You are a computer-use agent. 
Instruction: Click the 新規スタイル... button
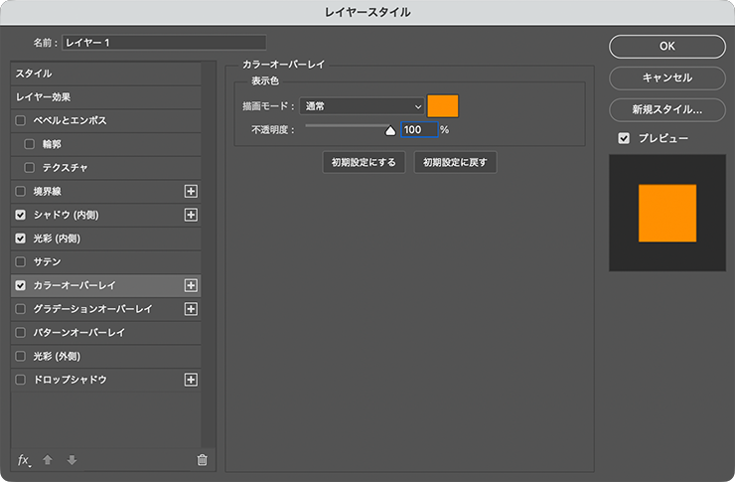pos(666,109)
